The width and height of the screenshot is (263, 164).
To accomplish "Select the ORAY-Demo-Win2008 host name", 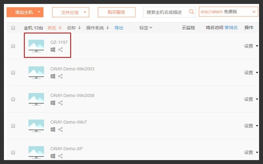I will pyautogui.click(x=72, y=96).
